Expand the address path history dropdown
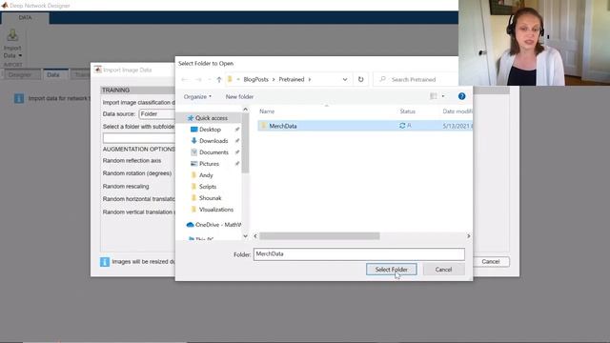 (x=345, y=79)
